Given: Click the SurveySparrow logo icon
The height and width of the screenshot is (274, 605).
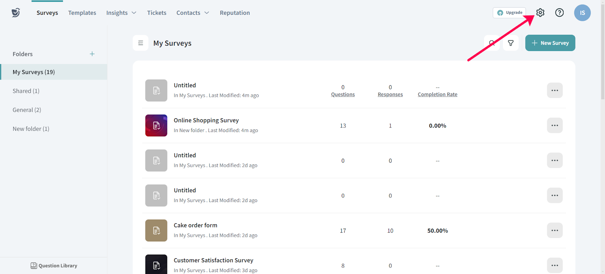Looking at the screenshot, I should pyautogui.click(x=16, y=13).
